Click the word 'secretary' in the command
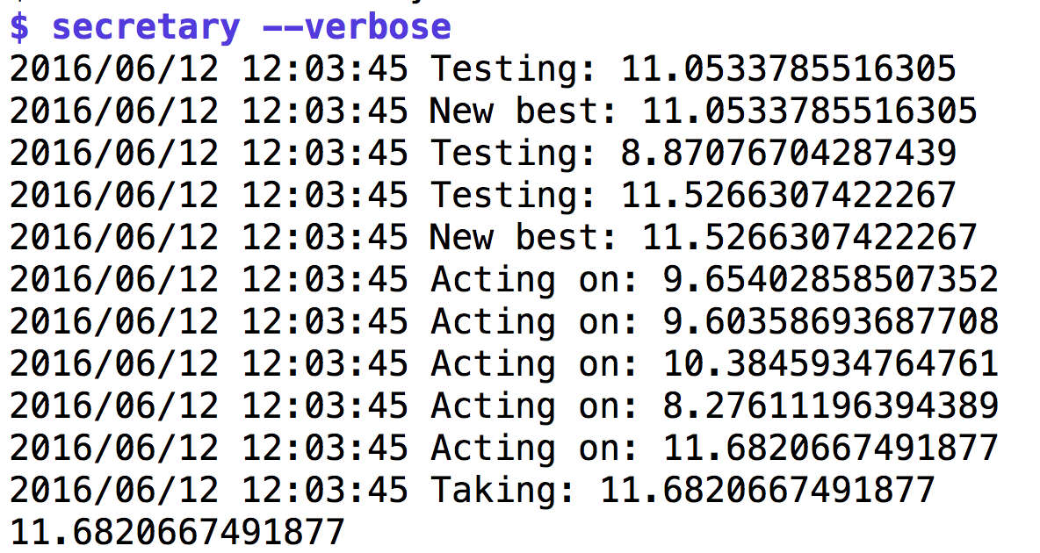This screenshot has width=1040, height=553. click(145, 26)
